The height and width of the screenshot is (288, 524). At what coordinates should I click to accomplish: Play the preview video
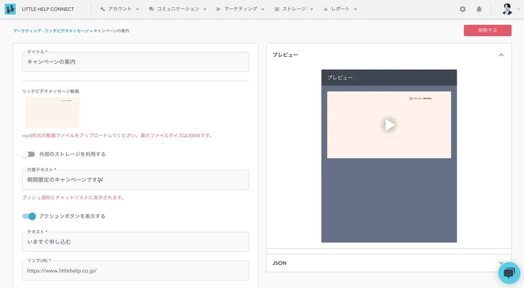389,125
